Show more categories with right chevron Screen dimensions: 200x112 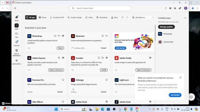(127, 17)
